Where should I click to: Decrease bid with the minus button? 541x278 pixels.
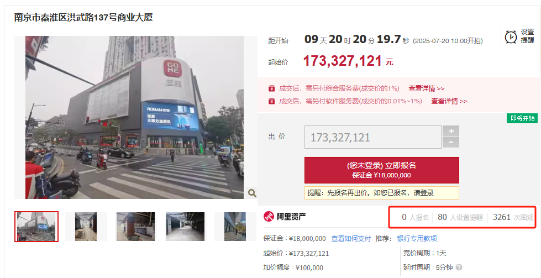pyautogui.click(x=451, y=142)
